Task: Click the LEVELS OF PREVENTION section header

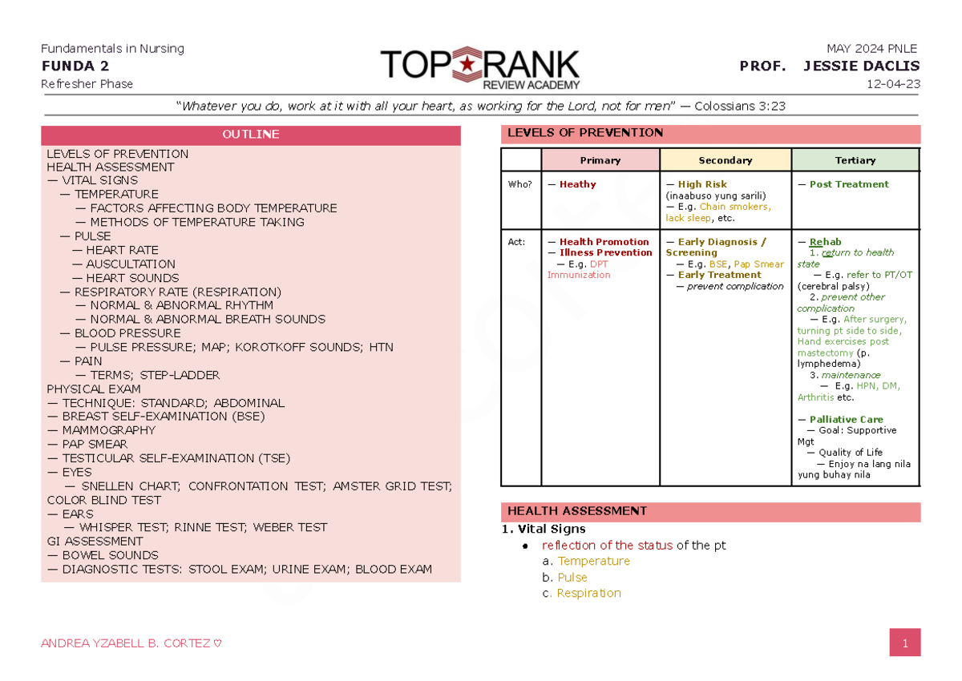Action: [710, 134]
